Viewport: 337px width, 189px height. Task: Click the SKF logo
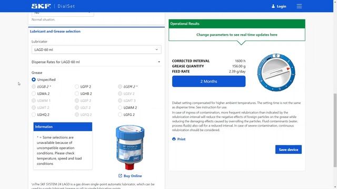[41, 6]
